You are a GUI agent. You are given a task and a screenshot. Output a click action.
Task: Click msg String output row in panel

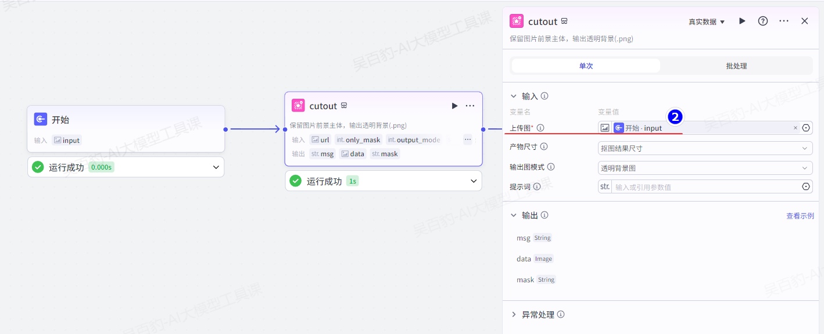[534, 238]
